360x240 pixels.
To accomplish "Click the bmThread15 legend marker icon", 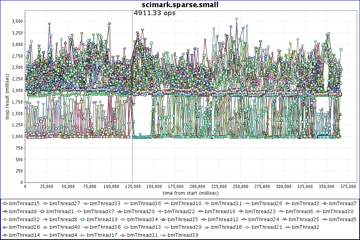I will 6,204.
